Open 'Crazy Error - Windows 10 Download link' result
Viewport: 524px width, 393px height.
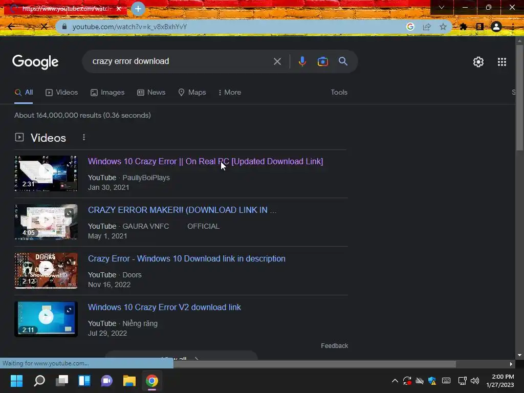(x=186, y=258)
